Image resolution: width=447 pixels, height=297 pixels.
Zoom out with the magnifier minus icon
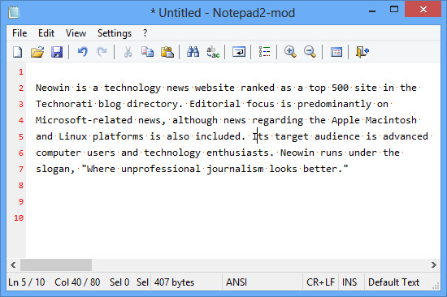click(310, 52)
